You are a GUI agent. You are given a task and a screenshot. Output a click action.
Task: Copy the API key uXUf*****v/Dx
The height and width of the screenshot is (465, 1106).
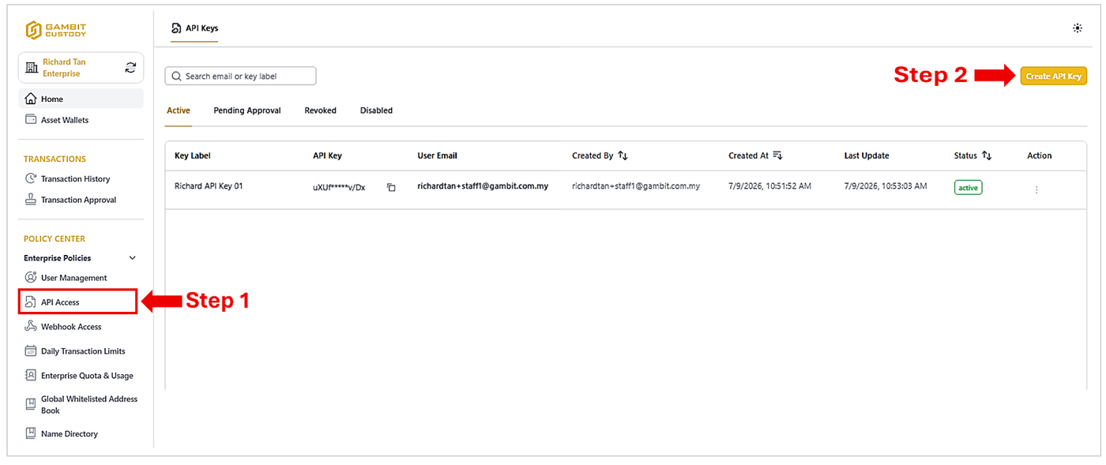[391, 188]
